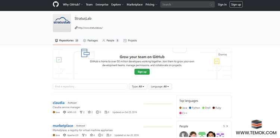Focus the top Search field

(x=187, y=4)
